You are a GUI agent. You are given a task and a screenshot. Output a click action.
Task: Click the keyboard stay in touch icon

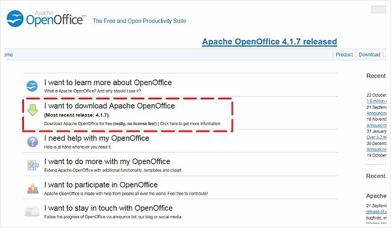32,212
